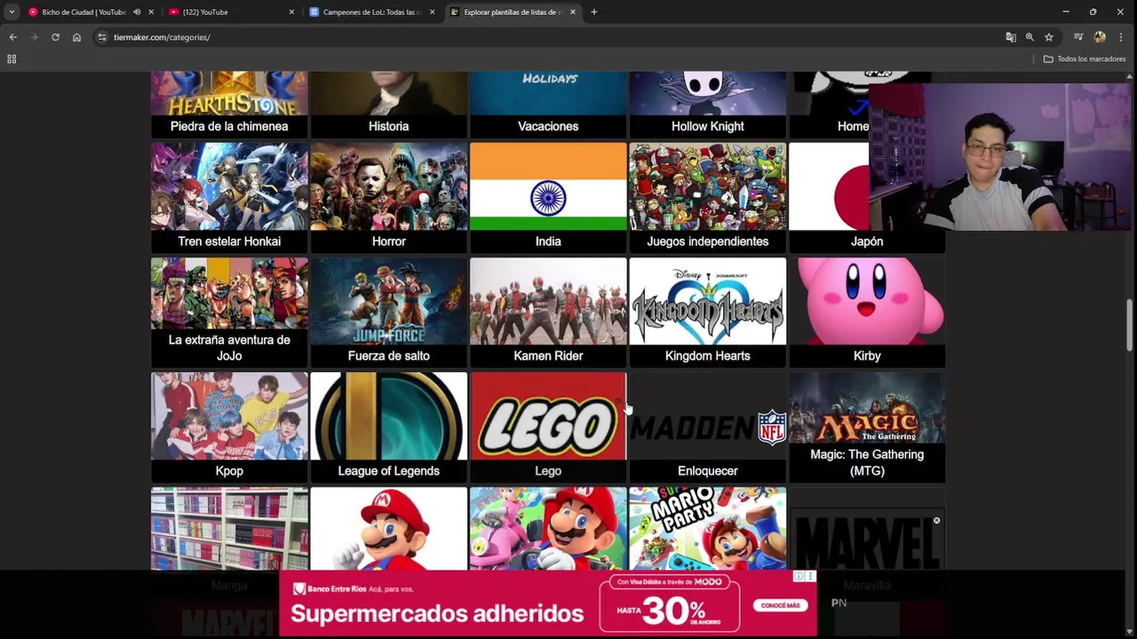Open the page zoom indicator
The height and width of the screenshot is (639, 1137).
tap(1030, 37)
